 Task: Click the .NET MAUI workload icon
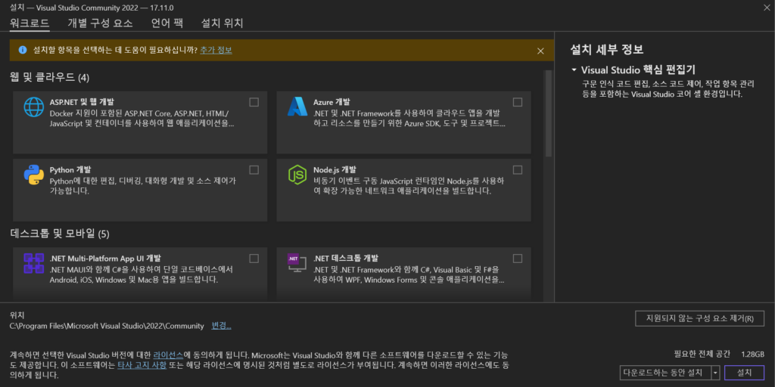[x=34, y=263]
